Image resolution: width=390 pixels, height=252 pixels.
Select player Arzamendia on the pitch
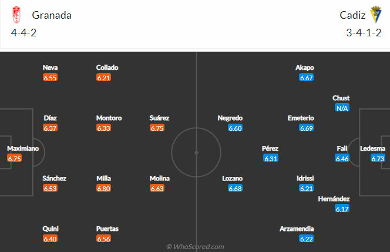(297, 229)
